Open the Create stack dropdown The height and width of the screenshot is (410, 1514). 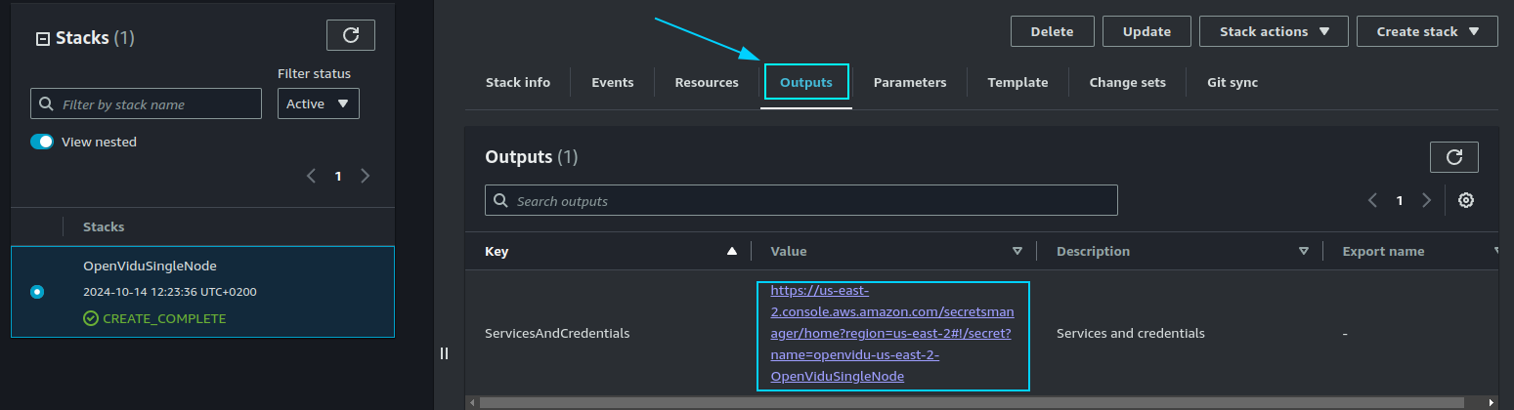click(1426, 31)
